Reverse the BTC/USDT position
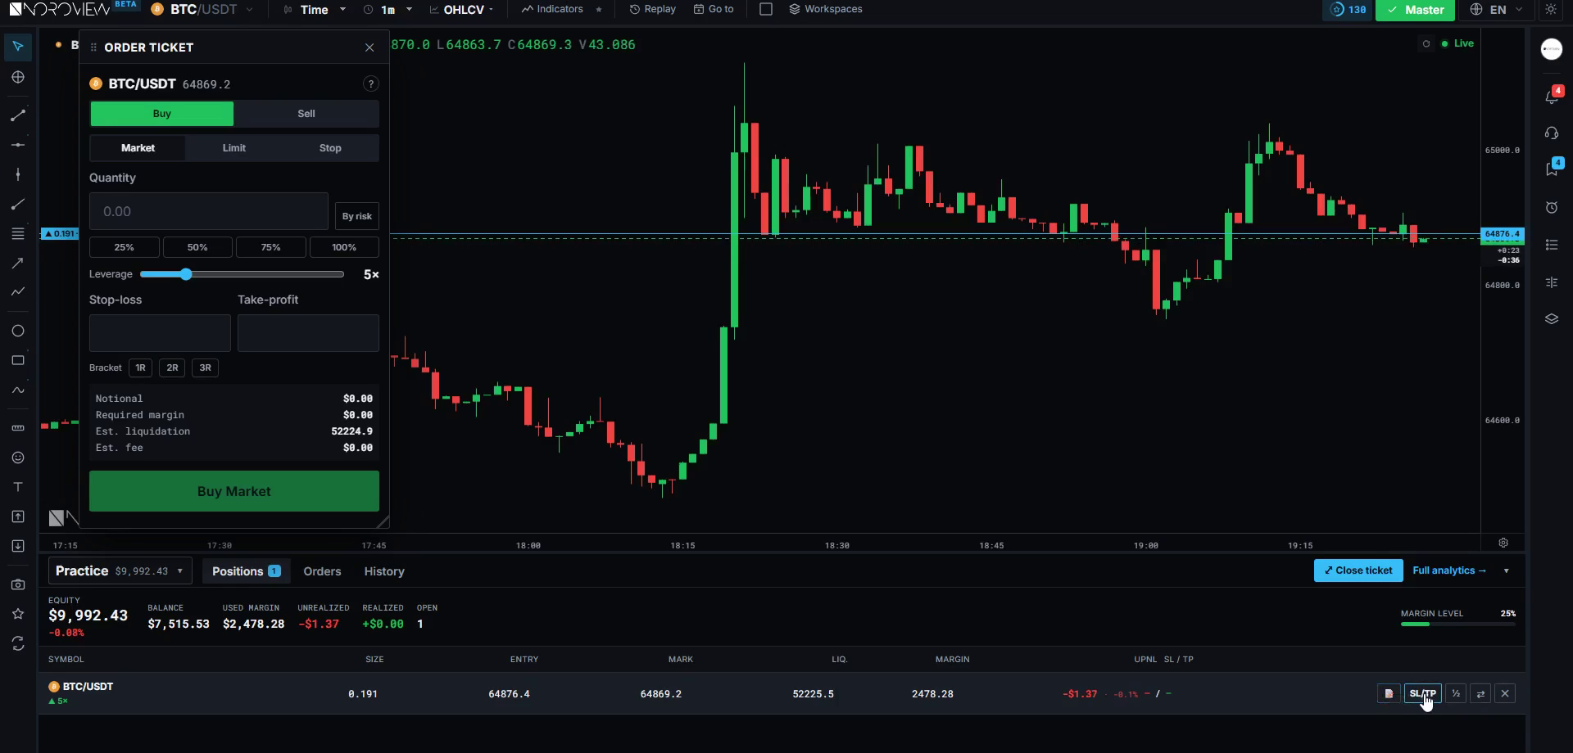The image size is (1573, 753). [1480, 694]
